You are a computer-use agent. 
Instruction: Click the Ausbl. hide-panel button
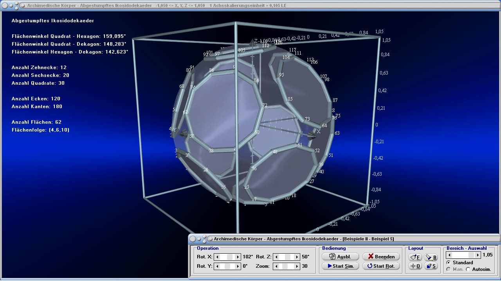(340, 256)
